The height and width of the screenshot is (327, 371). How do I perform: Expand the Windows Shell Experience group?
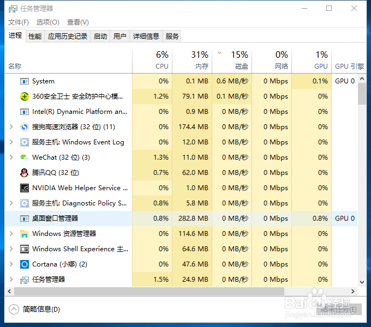(x=11, y=249)
